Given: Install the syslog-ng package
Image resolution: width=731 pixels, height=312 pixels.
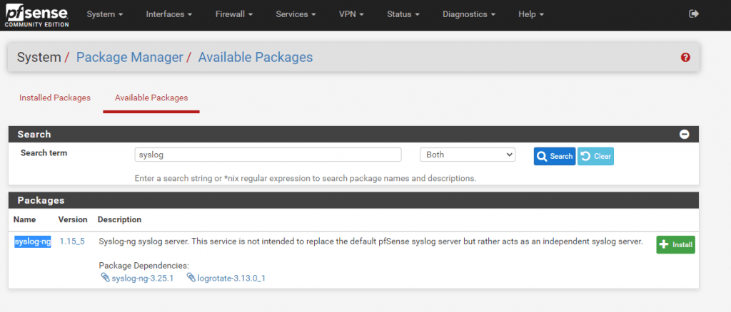Looking at the screenshot, I should coord(675,244).
